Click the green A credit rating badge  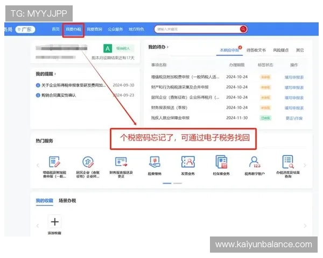[x=108, y=48]
